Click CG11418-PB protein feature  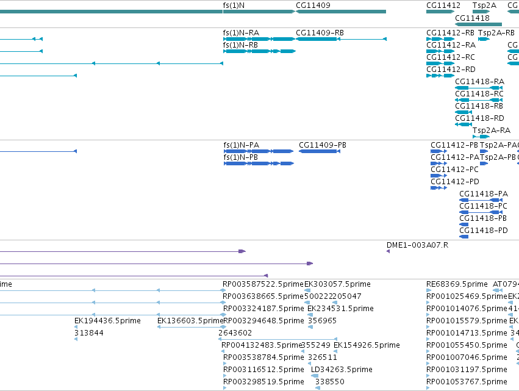tap(464, 224)
